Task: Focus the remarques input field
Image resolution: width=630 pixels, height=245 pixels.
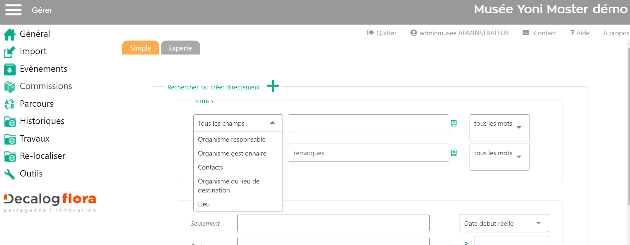Action: click(x=368, y=153)
